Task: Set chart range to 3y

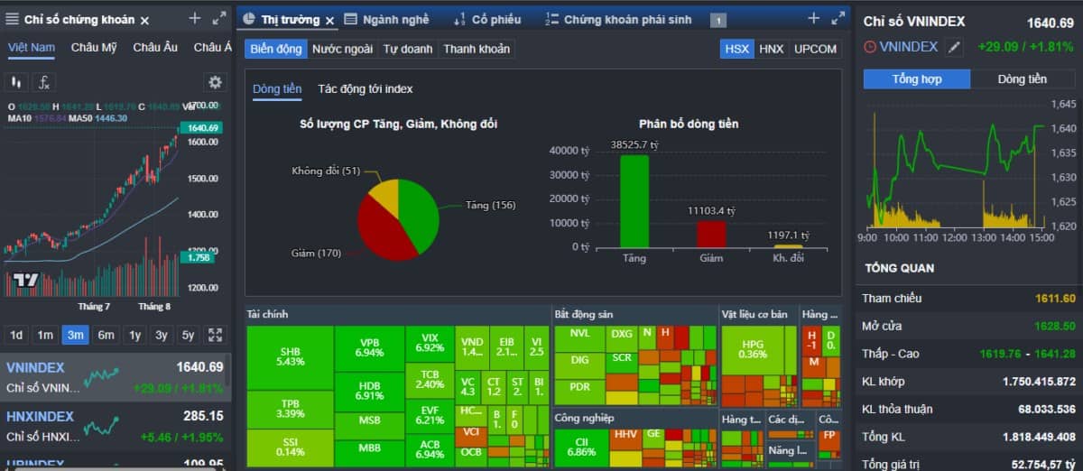Action: pos(162,335)
